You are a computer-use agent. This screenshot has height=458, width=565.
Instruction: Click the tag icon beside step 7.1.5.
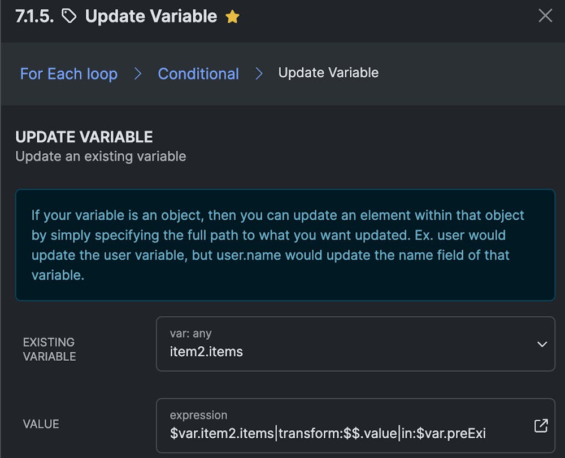coord(69,16)
